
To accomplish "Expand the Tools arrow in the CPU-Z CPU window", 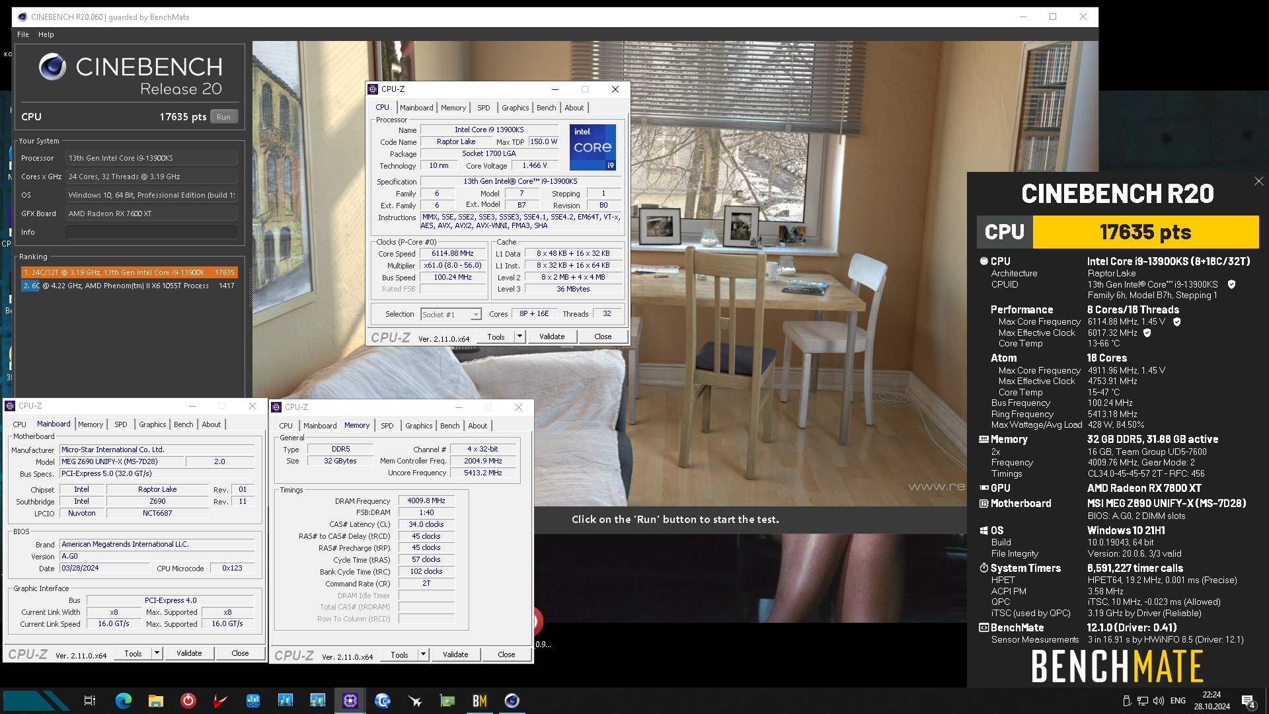I will (x=519, y=337).
